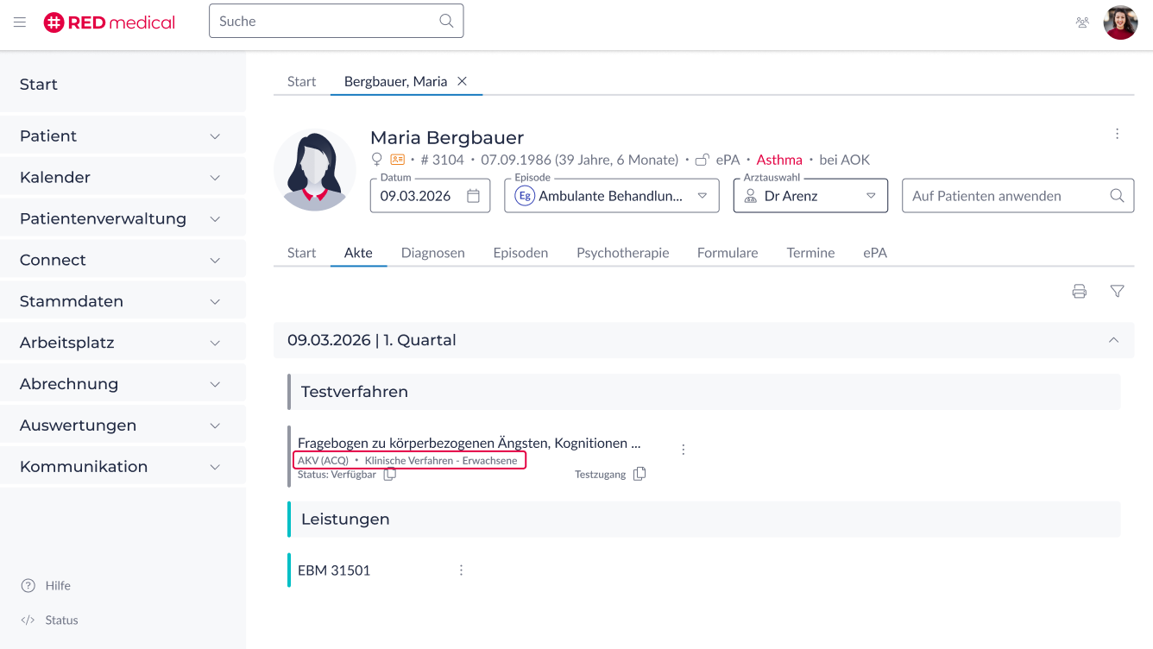Viewport: 1153px width, 649px height.
Task: Open the hamburger navigation menu
Action: coord(20,22)
